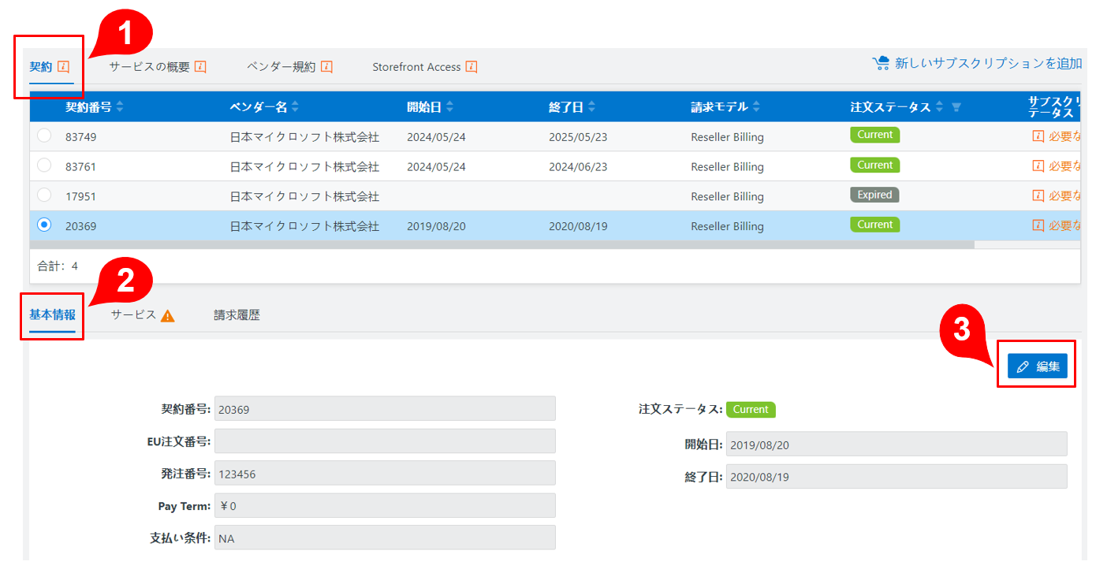
Task: Select radio button for contract 17951
Action: point(44,195)
